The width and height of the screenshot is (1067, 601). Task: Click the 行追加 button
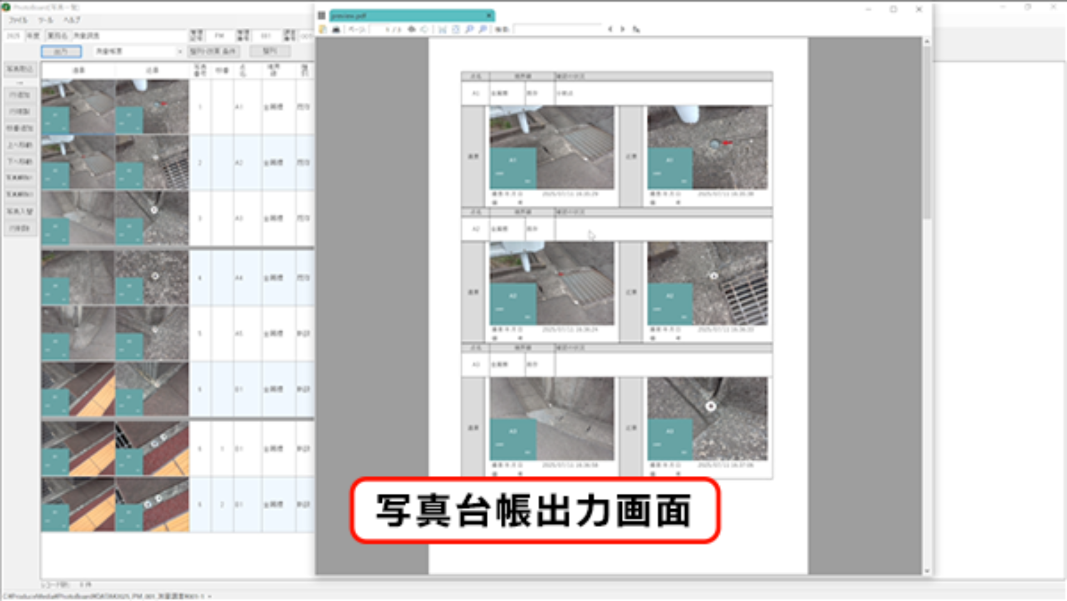pyautogui.click(x=20, y=95)
